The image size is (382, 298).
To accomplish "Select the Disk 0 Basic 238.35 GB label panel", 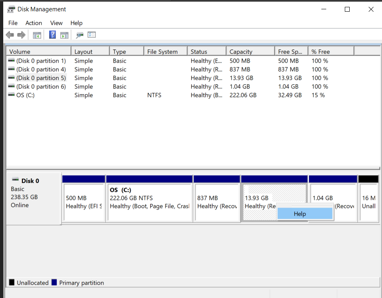I will (34, 199).
